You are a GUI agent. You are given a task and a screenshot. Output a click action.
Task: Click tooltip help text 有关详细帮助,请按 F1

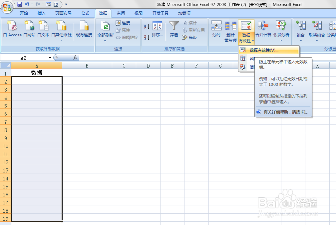click(286, 112)
